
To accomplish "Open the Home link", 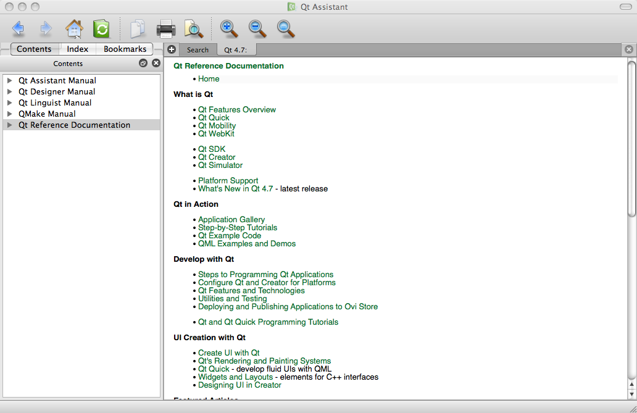I will pos(209,79).
